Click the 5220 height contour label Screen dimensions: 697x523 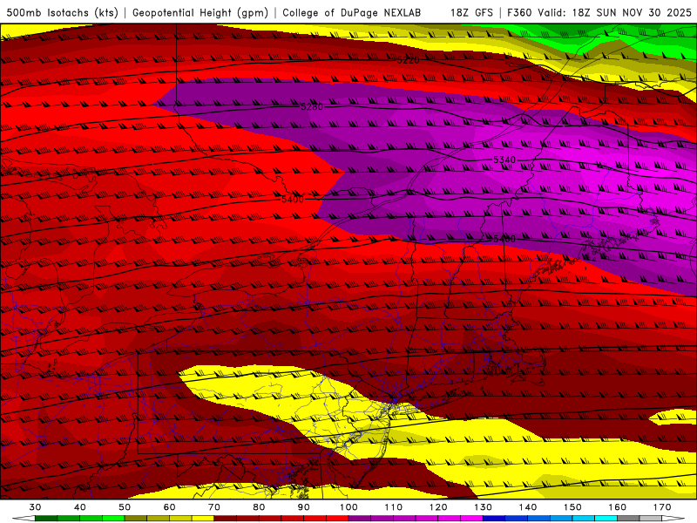[x=408, y=60]
